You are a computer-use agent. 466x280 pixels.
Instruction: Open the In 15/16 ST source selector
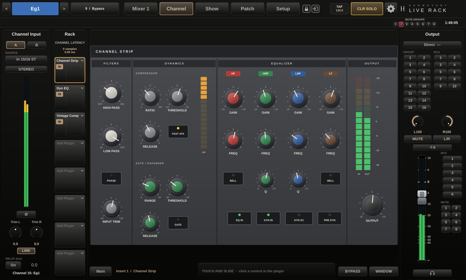pyautogui.click(x=26, y=59)
